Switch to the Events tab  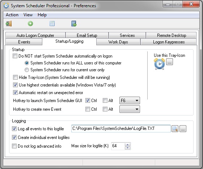click(x=24, y=42)
